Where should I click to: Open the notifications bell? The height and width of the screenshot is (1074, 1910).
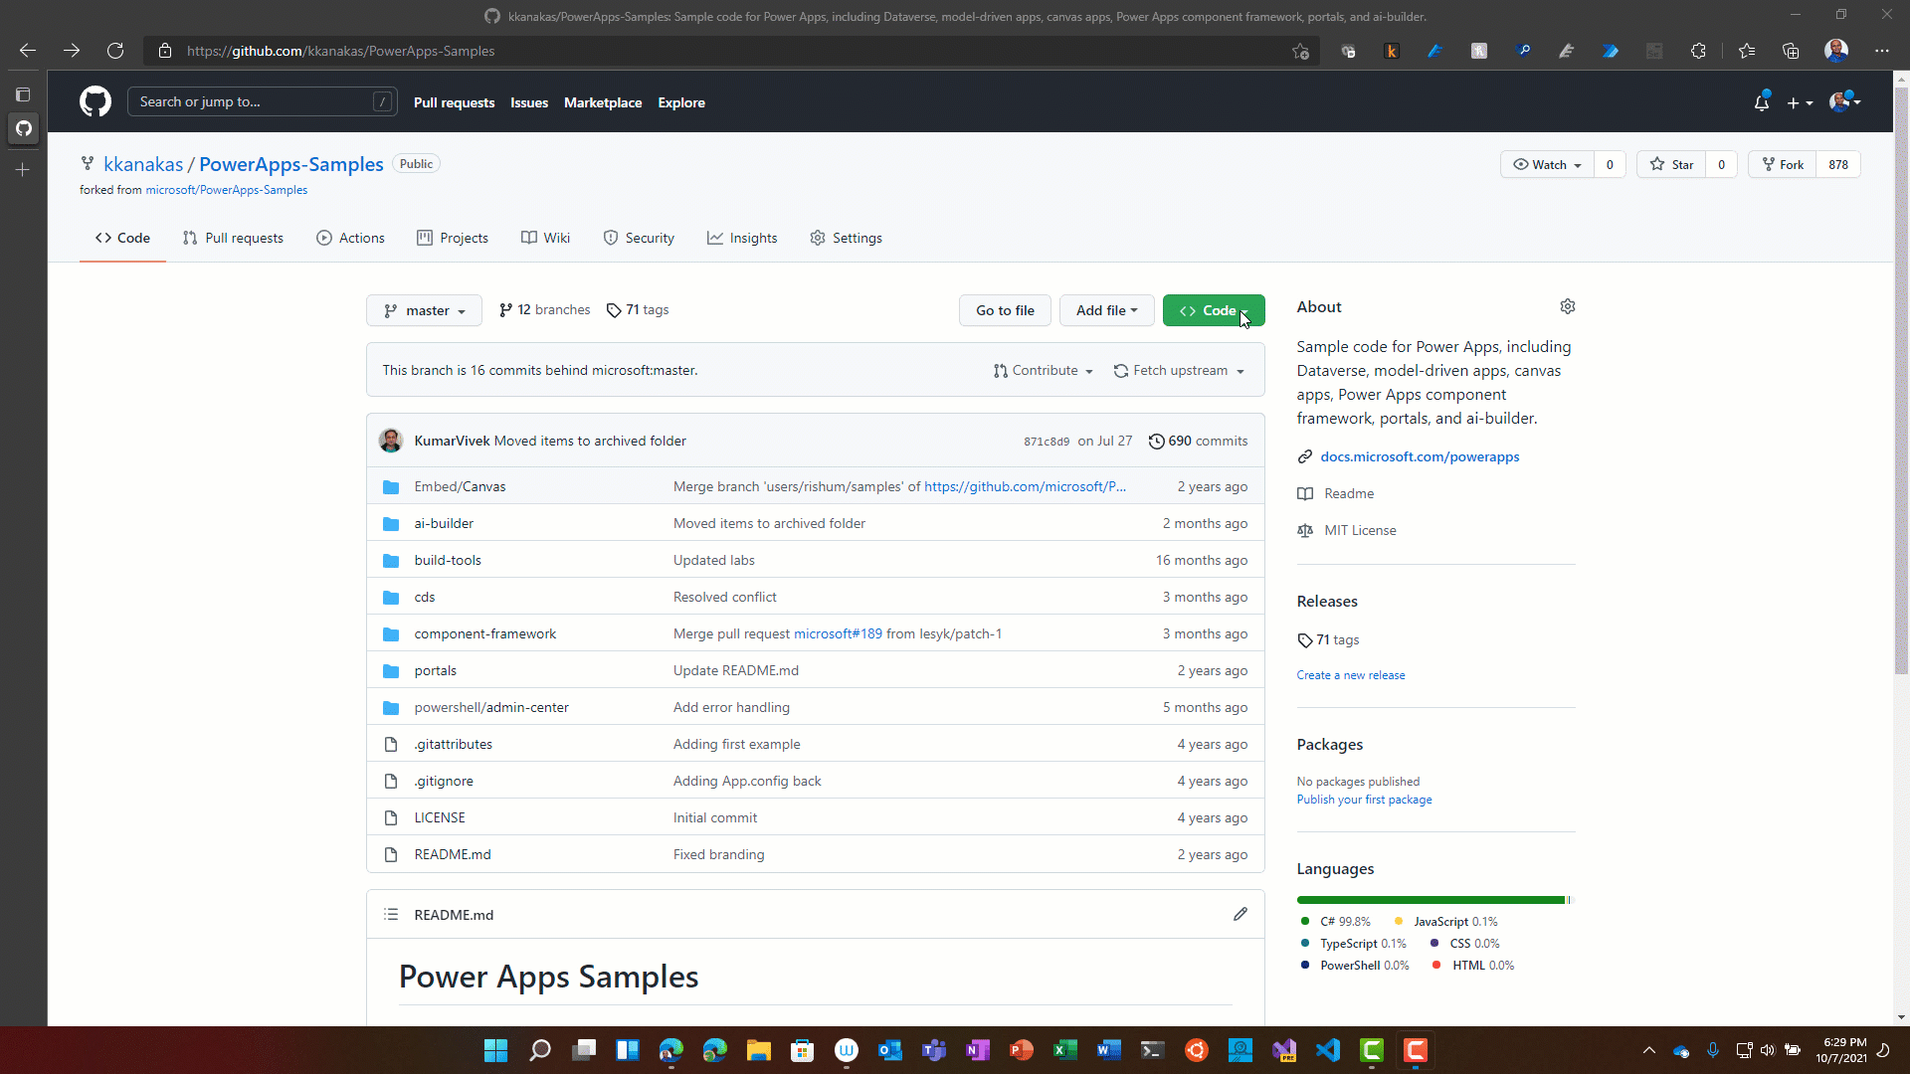tap(1761, 102)
